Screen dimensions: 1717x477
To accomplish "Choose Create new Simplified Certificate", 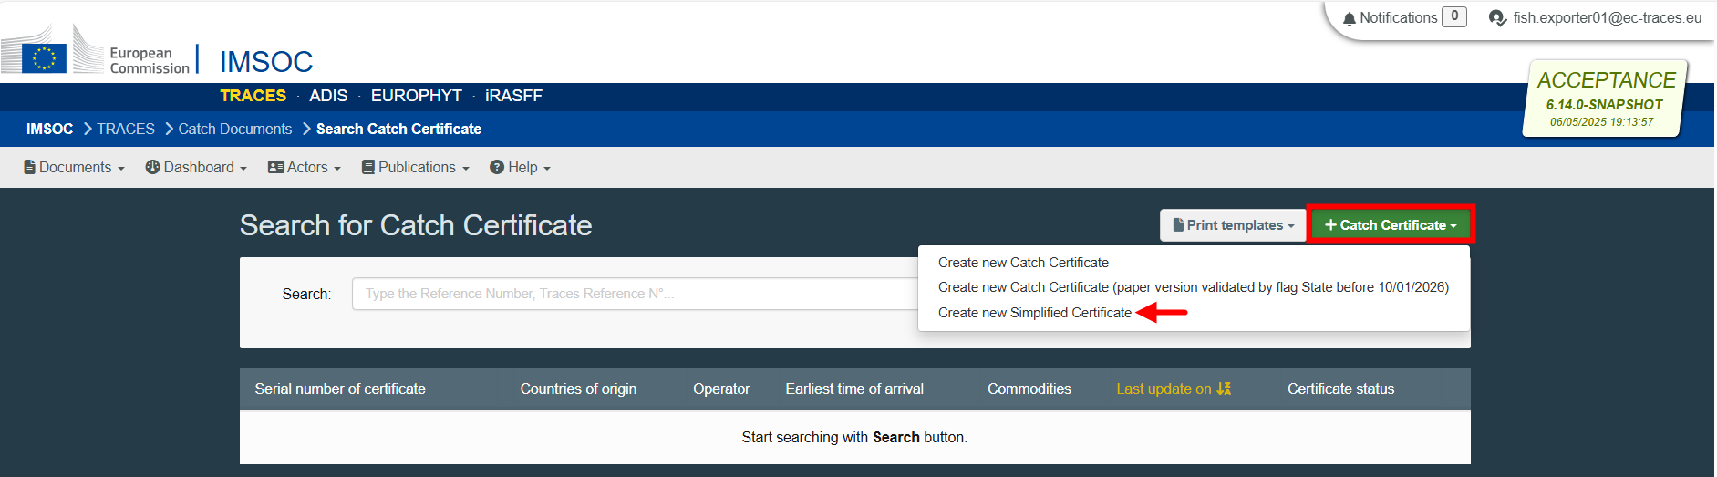I will 1034,313.
